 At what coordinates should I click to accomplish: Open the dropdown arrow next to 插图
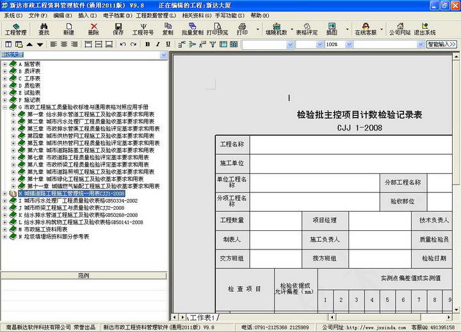tap(347, 29)
